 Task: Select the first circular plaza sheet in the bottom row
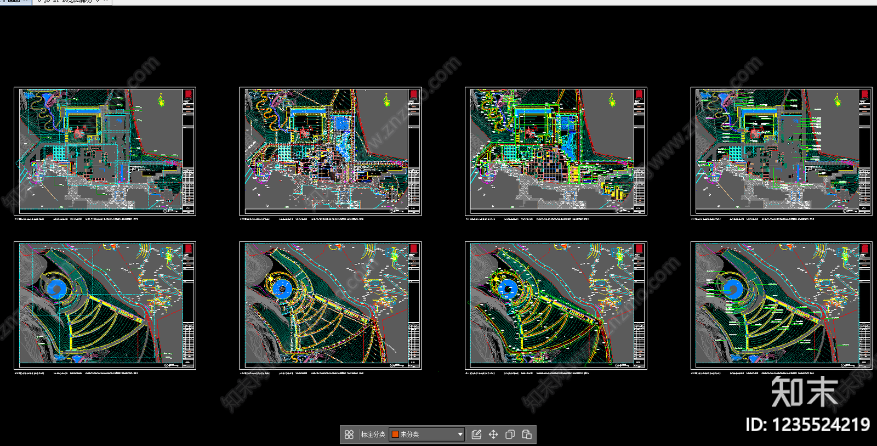(105, 306)
